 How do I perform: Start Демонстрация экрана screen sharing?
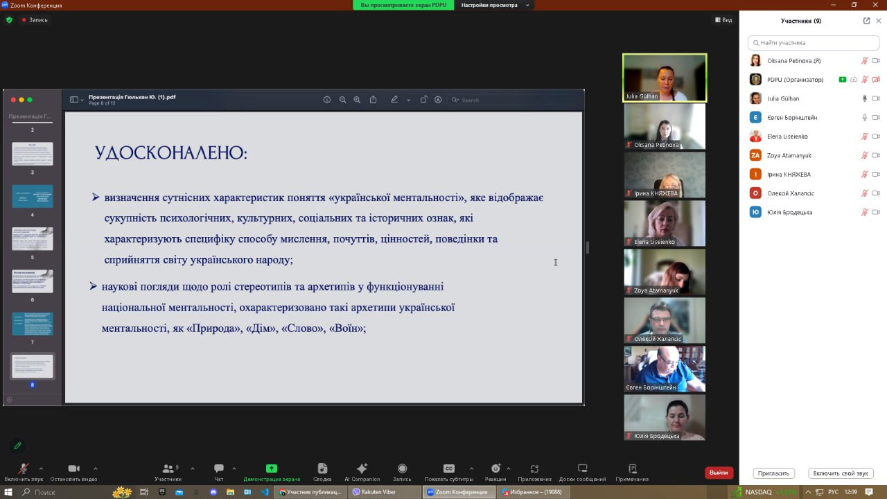[x=272, y=472]
